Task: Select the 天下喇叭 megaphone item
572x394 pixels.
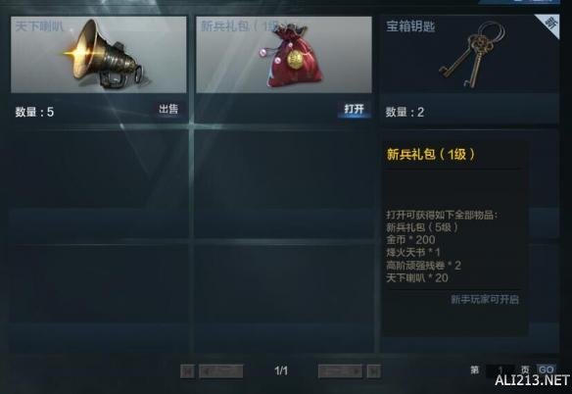Action: [99, 55]
